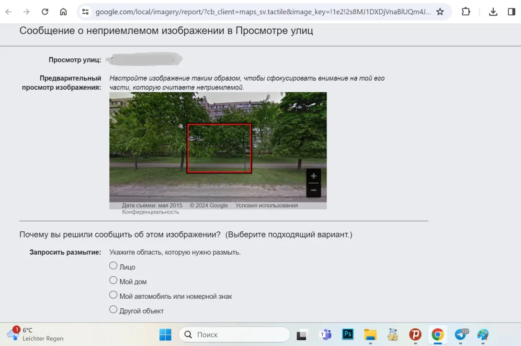Image resolution: width=521 pixels, height=346 pixels.
Task: Bookmark this page with the star icon
Action: point(440,12)
